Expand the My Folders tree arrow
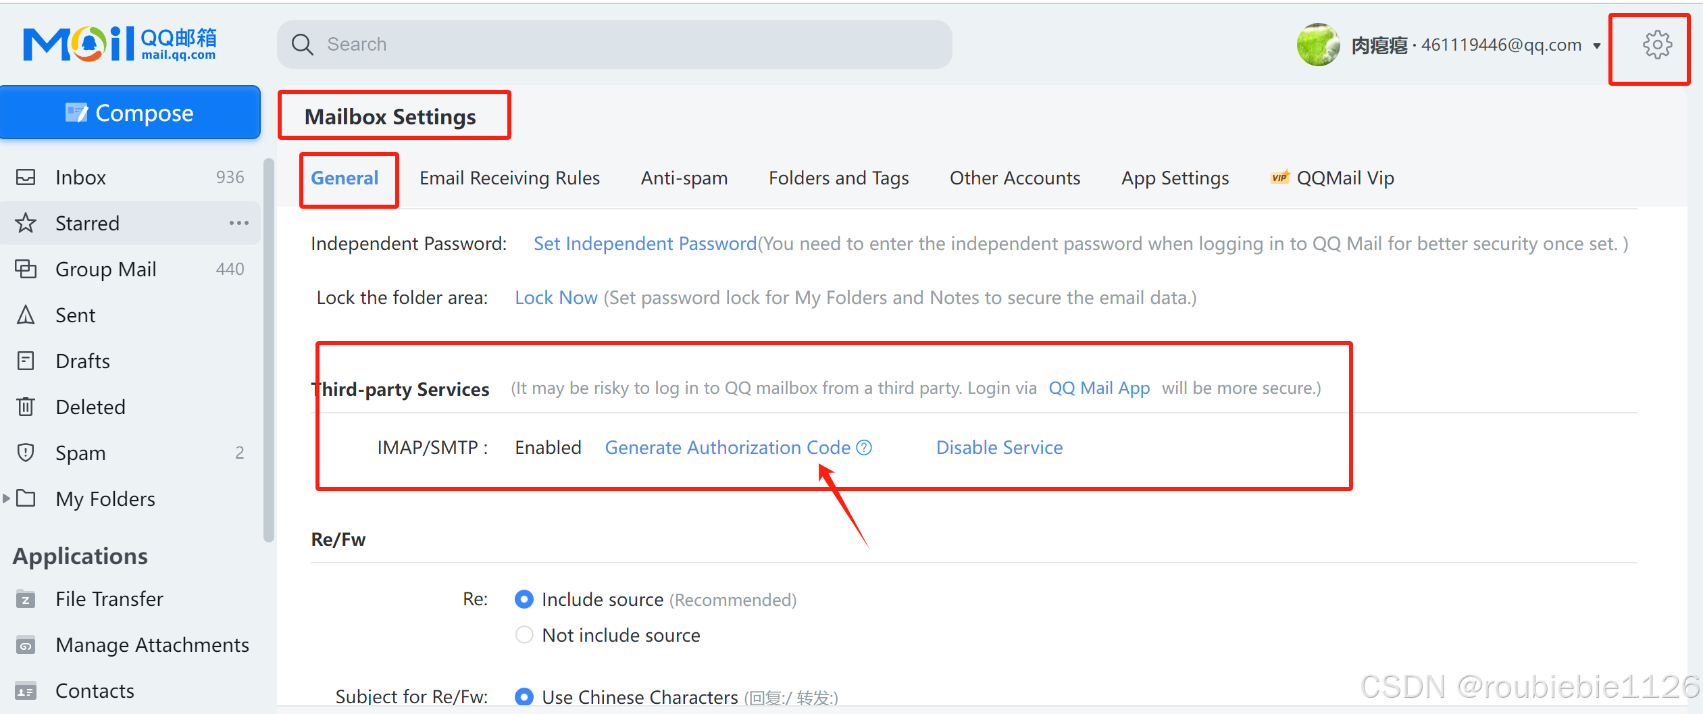 [6, 499]
